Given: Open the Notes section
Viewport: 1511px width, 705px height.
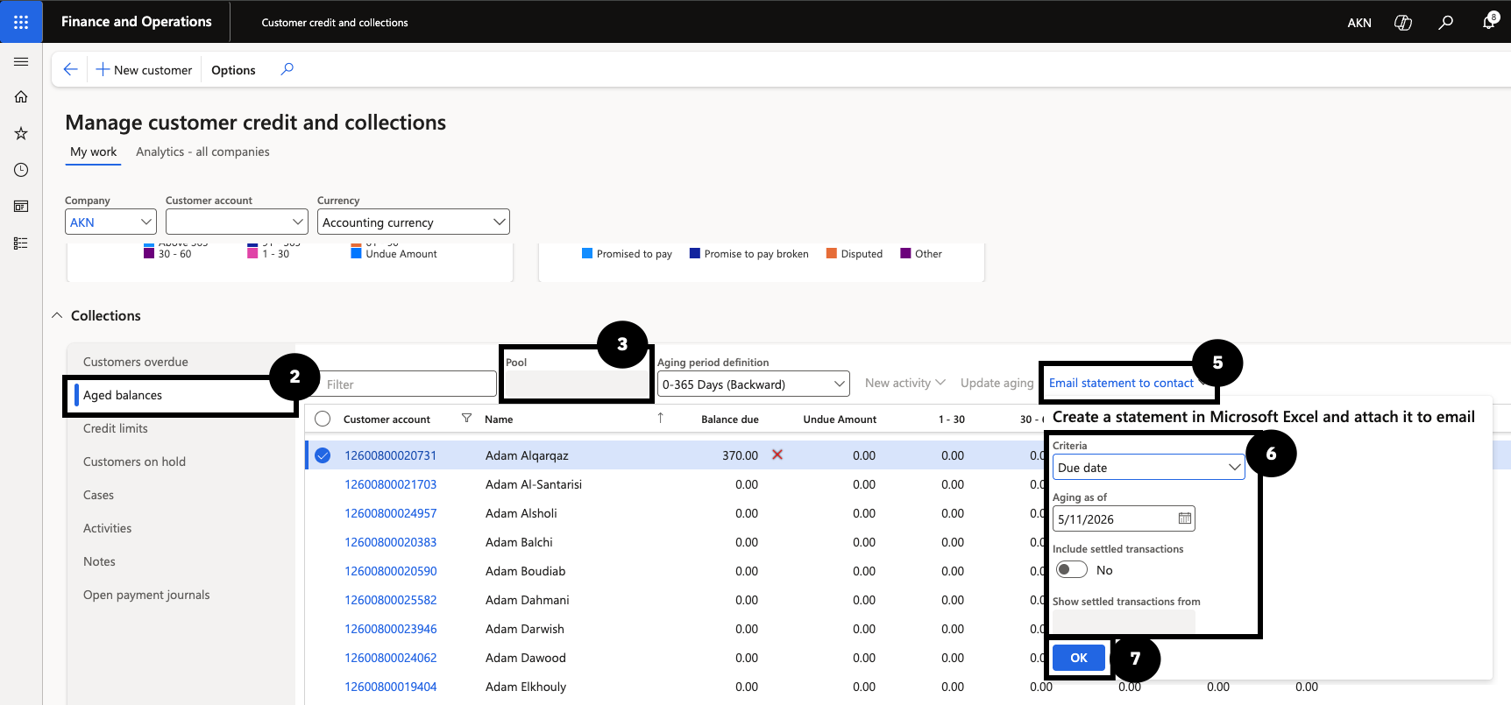Looking at the screenshot, I should pyautogui.click(x=99, y=561).
